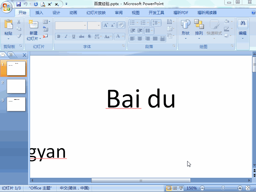Viewport: 256px width, 192px height.
Task: Save the presentation using the floppy icon
Action: click(x=19, y=4)
